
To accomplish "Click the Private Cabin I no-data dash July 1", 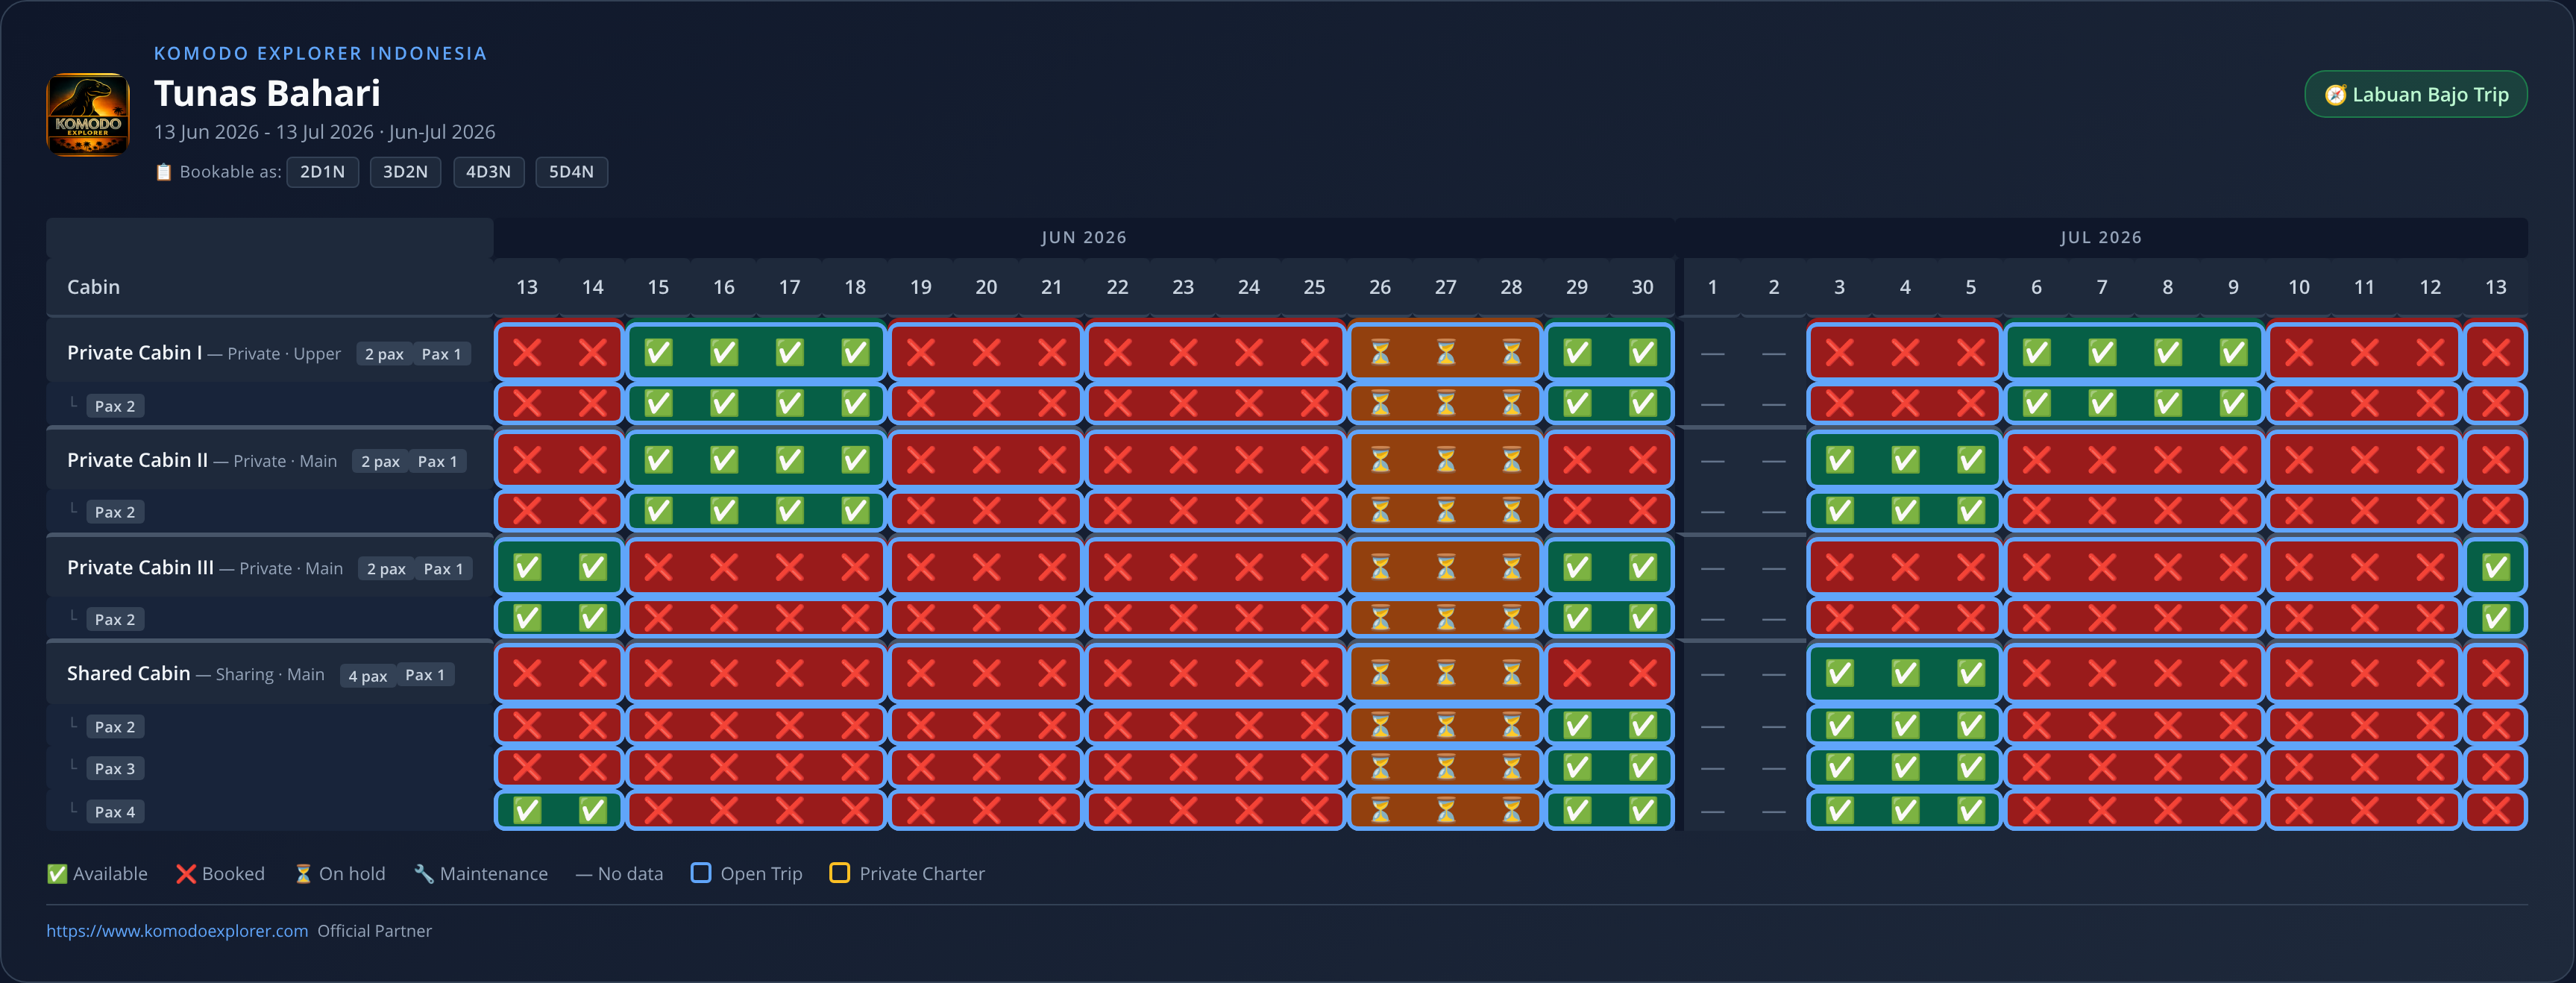I will pyautogui.click(x=1712, y=353).
